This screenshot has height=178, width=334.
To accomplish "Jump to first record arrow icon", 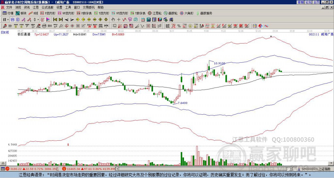I will click(55, 19).
